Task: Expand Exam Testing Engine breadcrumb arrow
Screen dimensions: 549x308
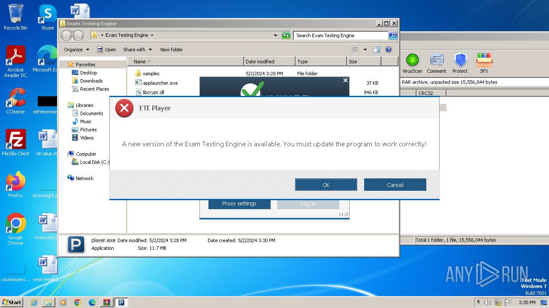Action: [152, 36]
